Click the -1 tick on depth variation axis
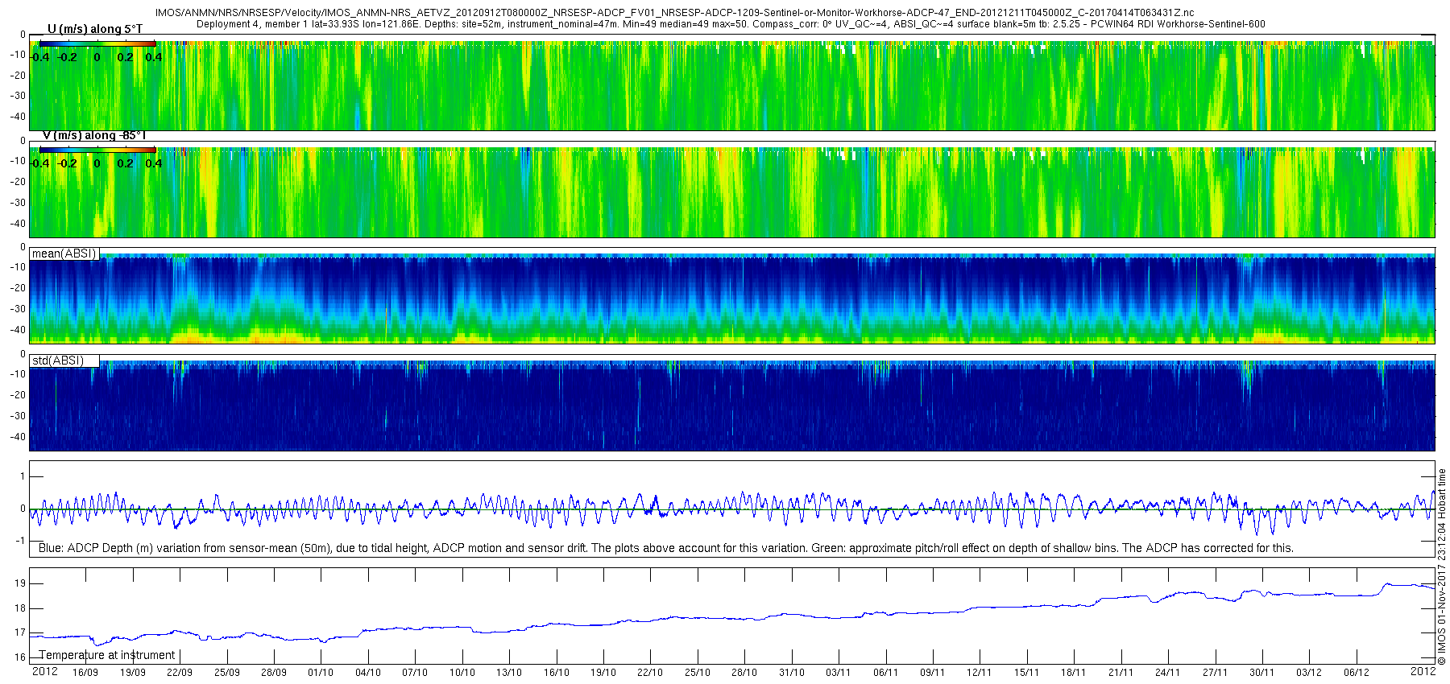Image resolution: width=1450 pixels, height=684 pixels. pyautogui.click(x=21, y=541)
